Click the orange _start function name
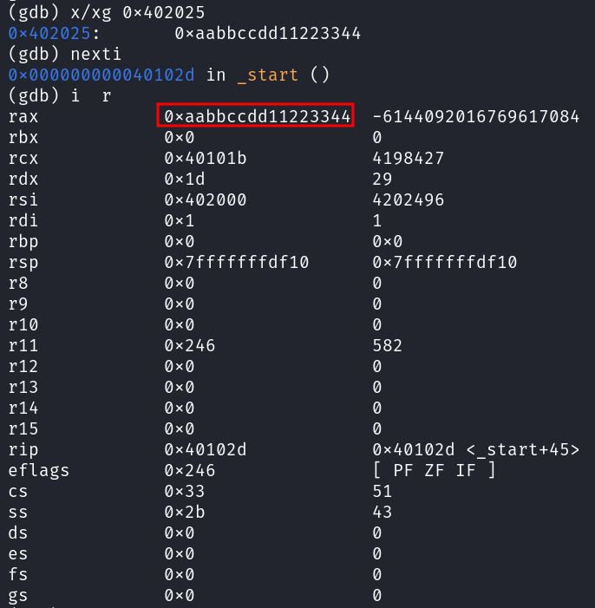Viewport: 595px width, 608px height. click(x=265, y=75)
